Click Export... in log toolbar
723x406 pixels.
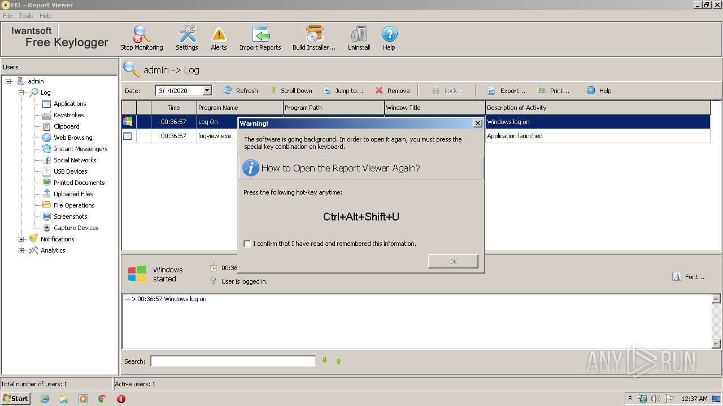(506, 91)
